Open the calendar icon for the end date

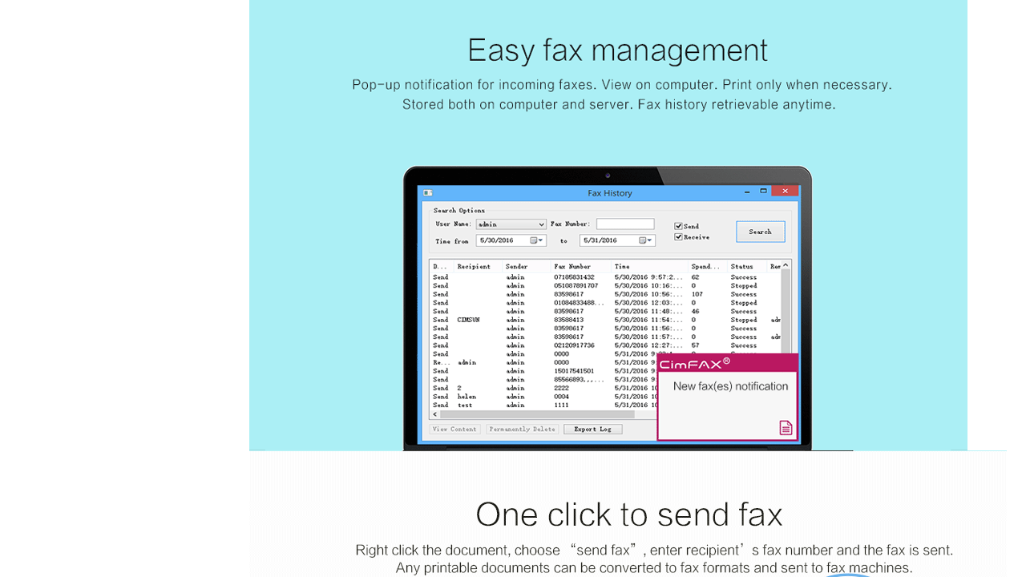click(642, 240)
